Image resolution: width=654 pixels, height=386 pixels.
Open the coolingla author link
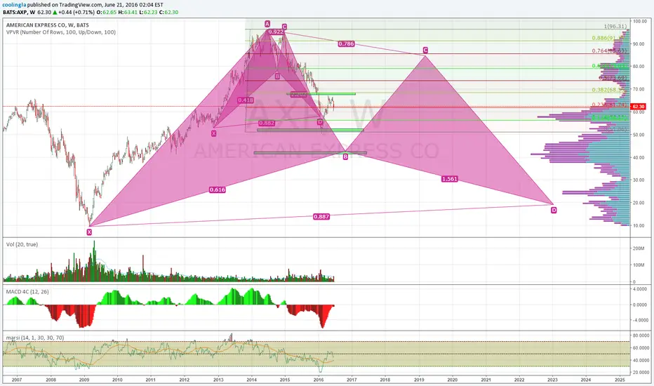click(14, 5)
